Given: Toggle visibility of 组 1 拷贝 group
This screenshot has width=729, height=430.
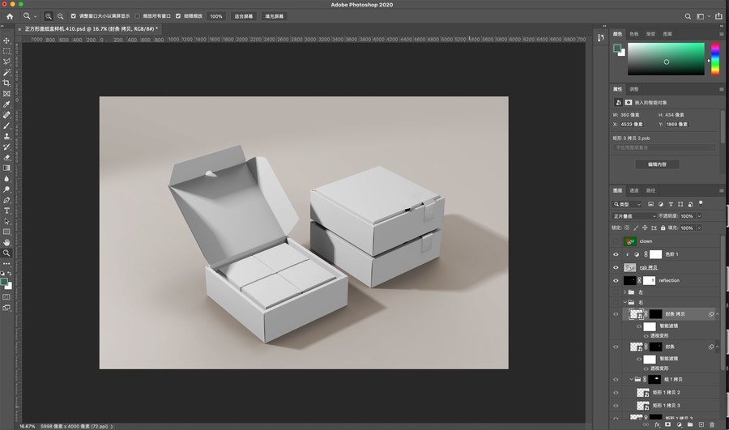Looking at the screenshot, I should (616, 379).
